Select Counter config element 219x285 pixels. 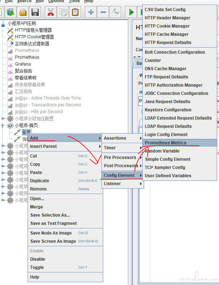click(180, 61)
